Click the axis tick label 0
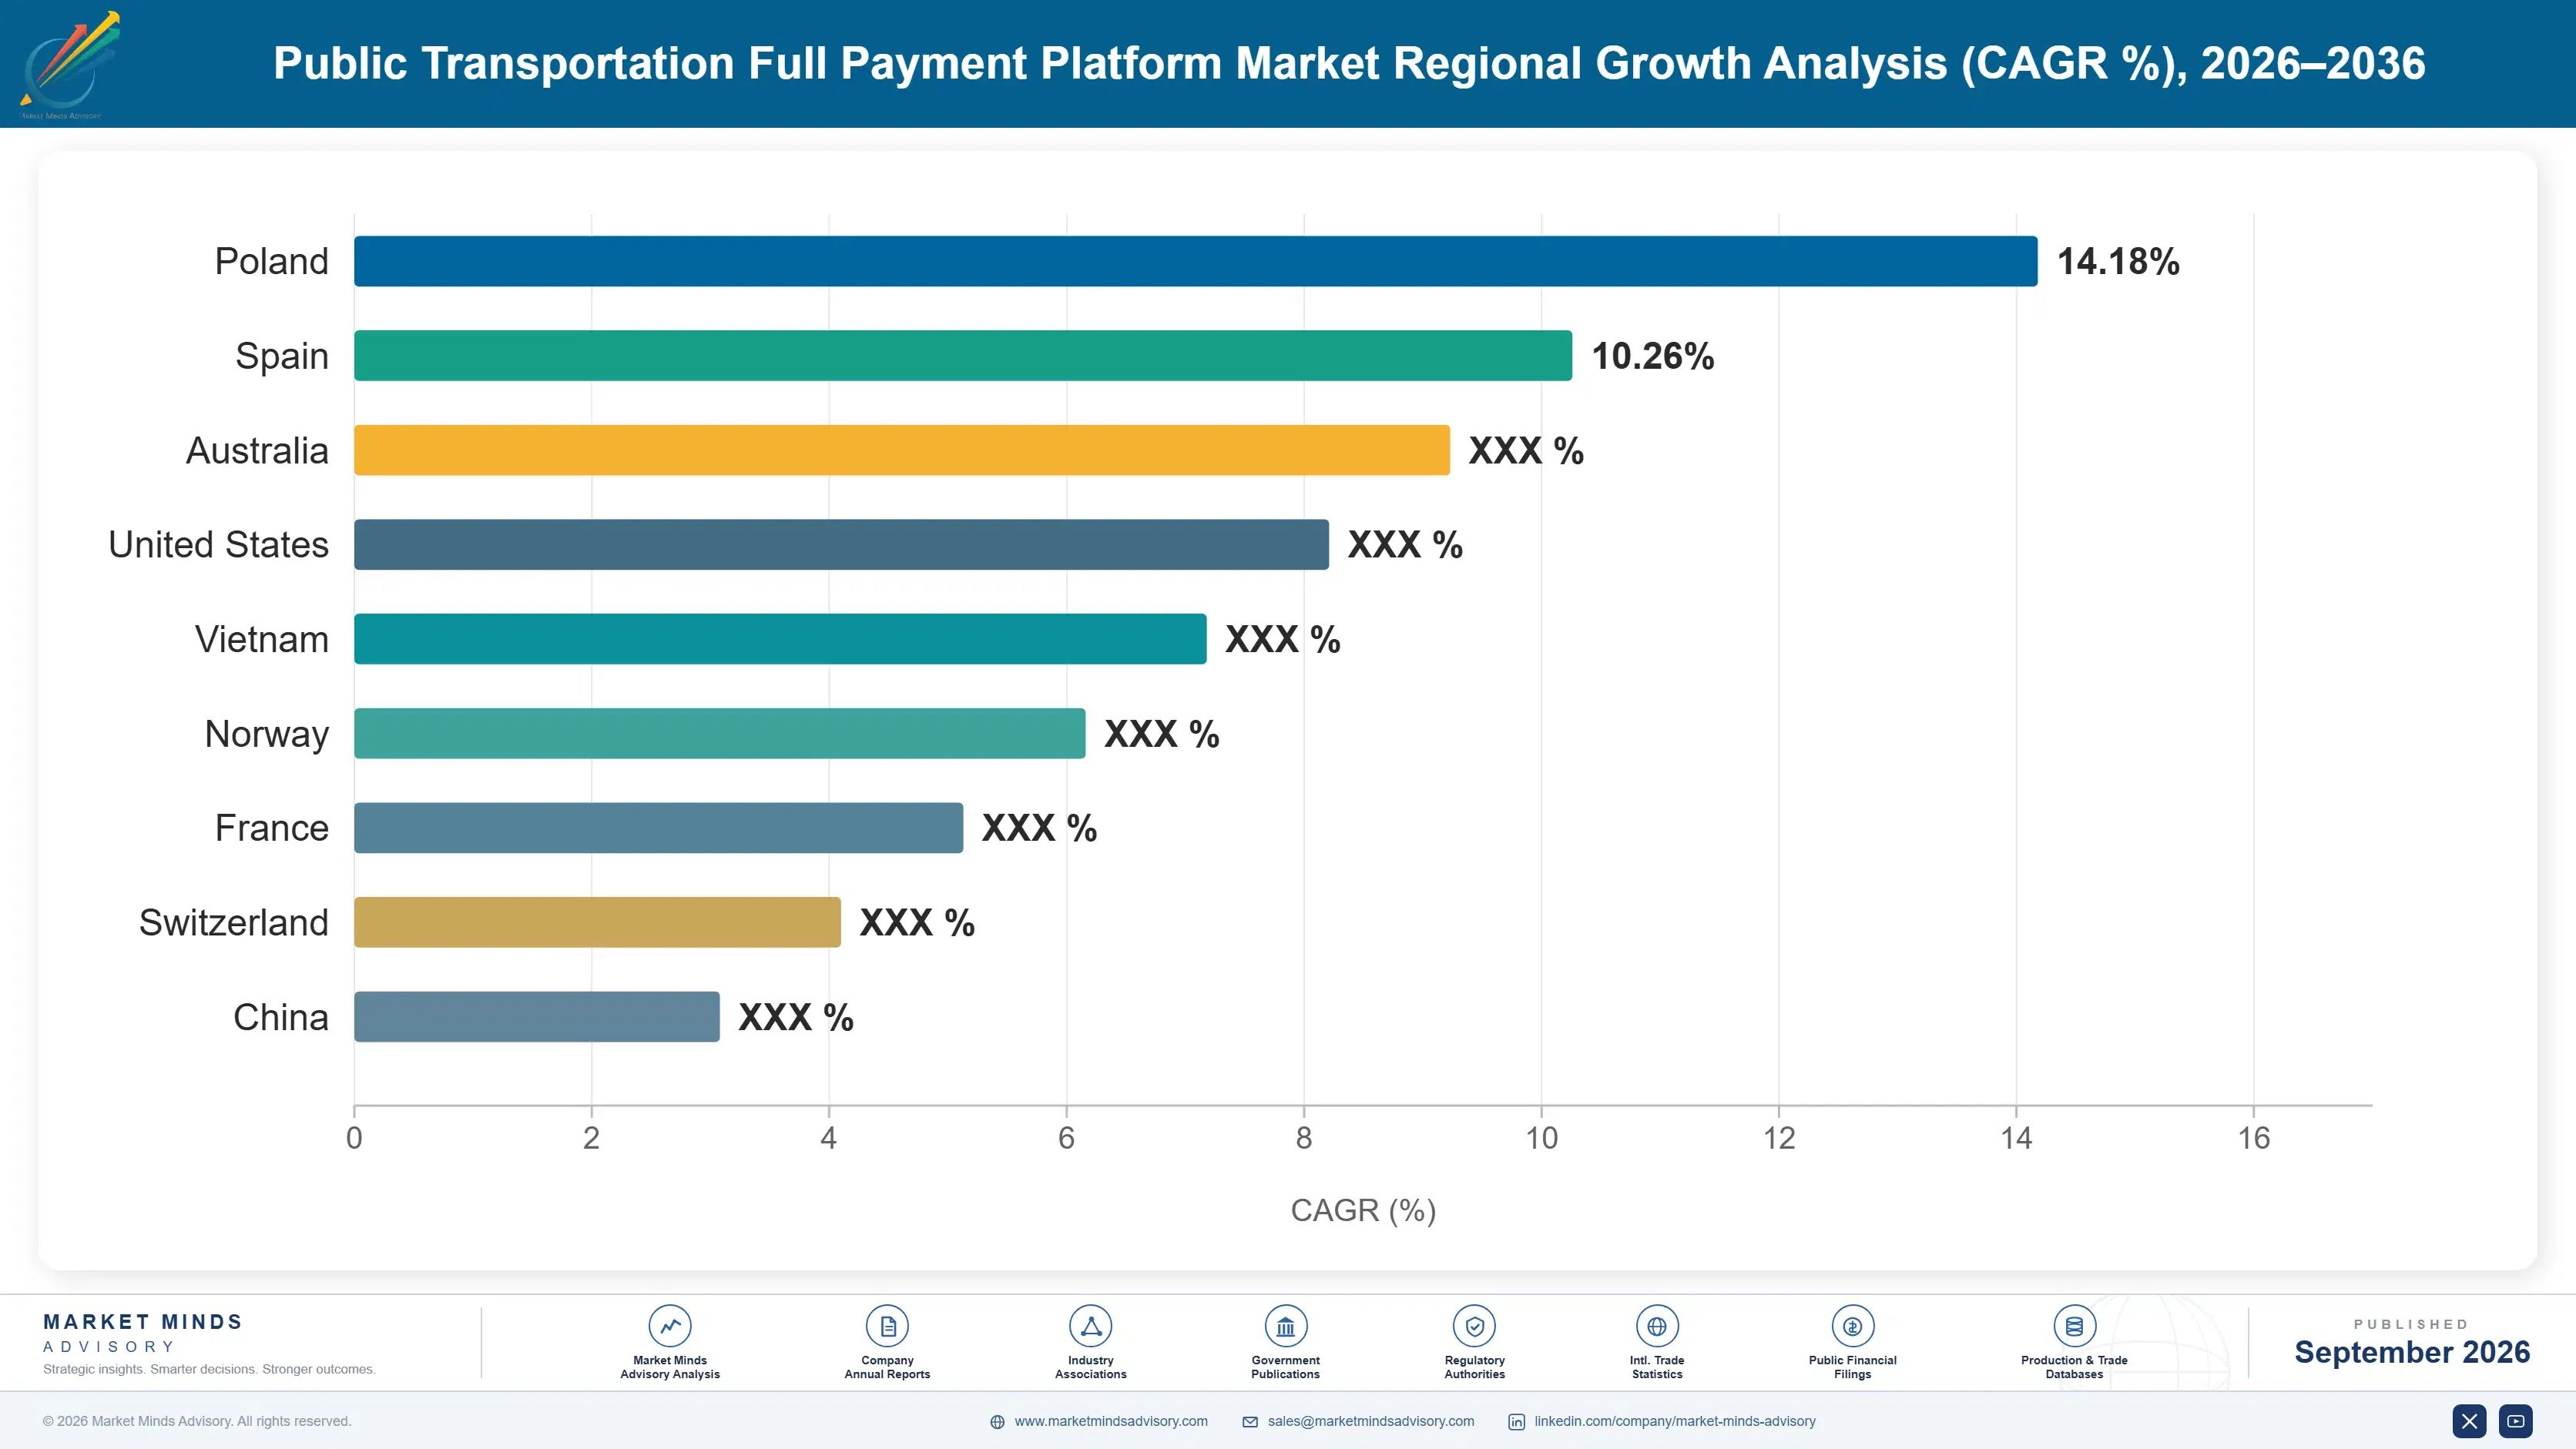Screen dimensions: 2576x1449 coord(354,1138)
